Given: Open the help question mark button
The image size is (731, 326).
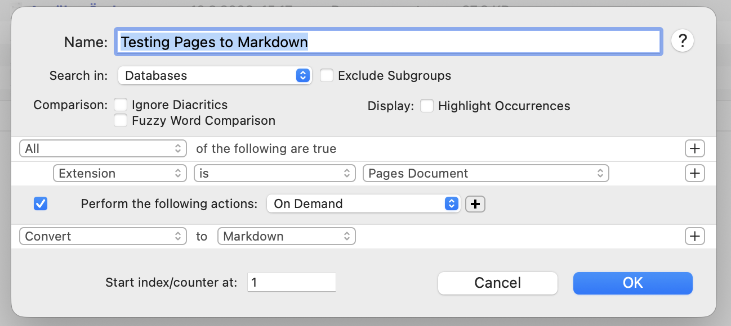Looking at the screenshot, I should point(682,41).
